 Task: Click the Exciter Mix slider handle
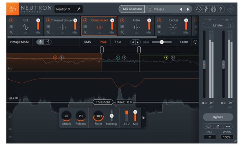186,20
